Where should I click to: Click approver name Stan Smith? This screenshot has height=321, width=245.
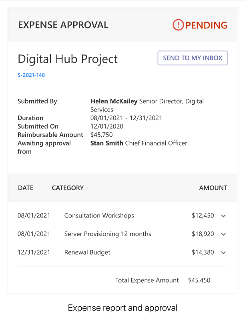click(106, 143)
